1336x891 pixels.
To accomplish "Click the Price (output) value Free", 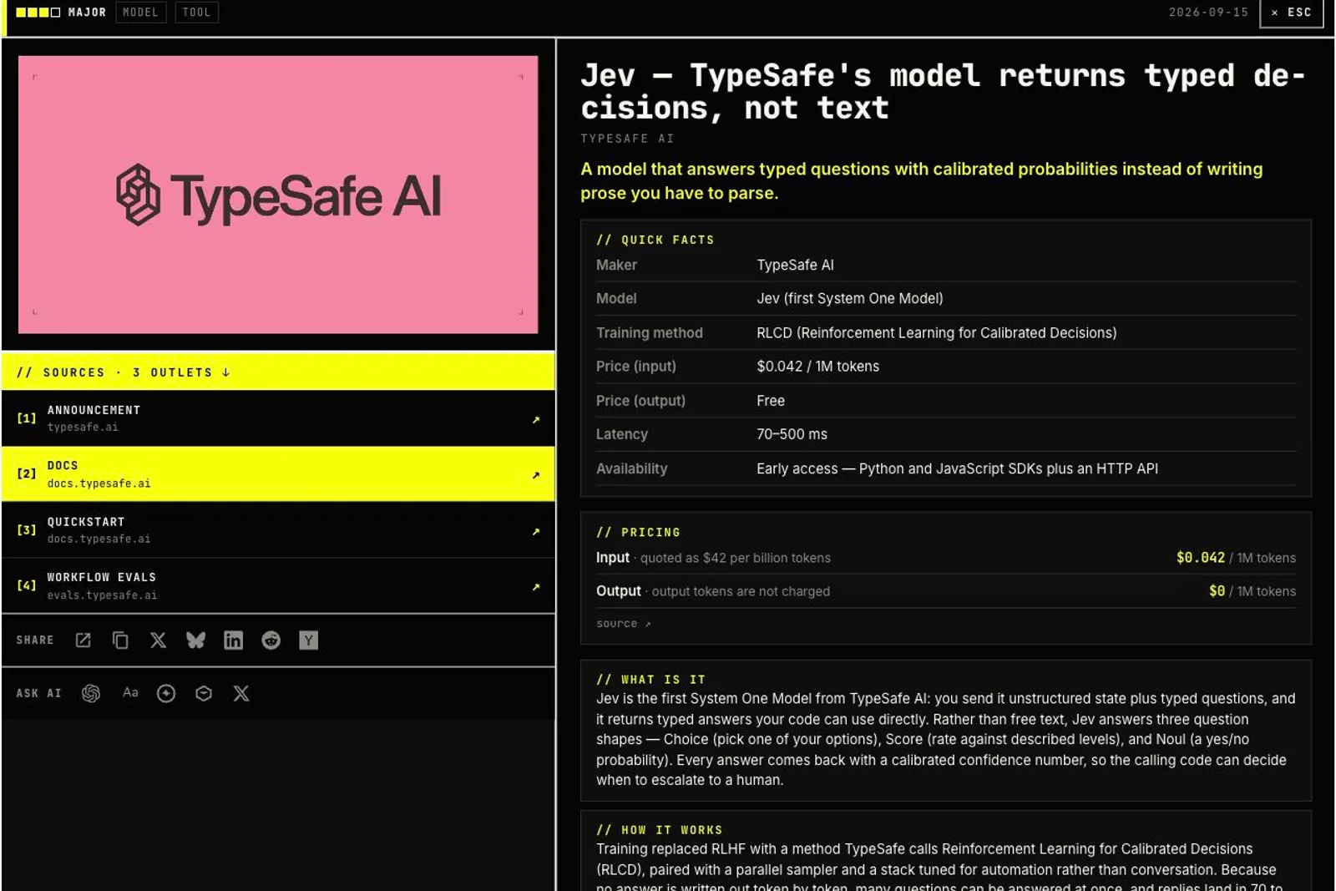I will click(x=771, y=401).
